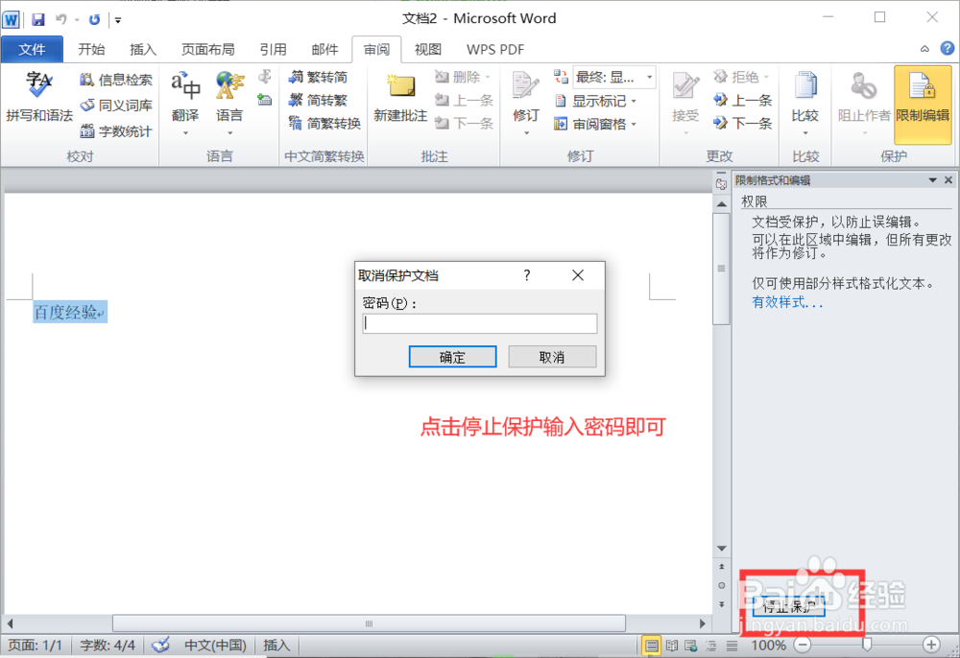Switch to the 视图 ribbon tab

(427, 49)
